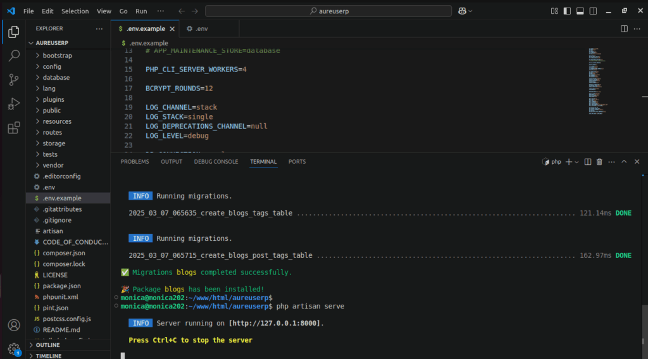Viewport: 648px width, 359px height.
Task: Open the Extensions view
Action: (14, 128)
